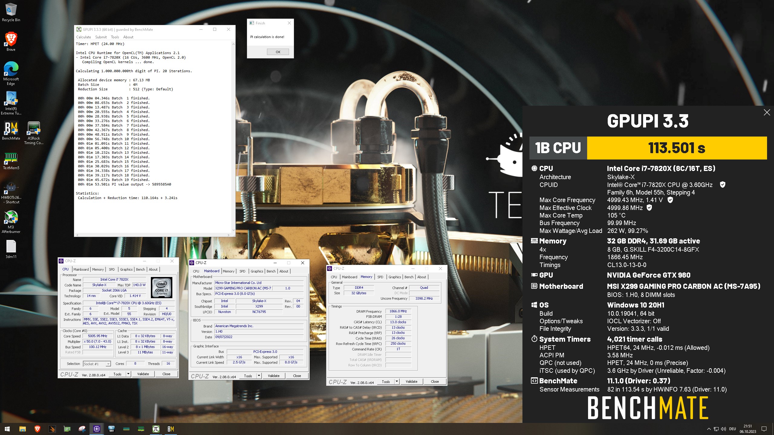This screenshot has width=774, height=435.
Task: Expand Tools arrow in middle CPU-Z window
Action: point(259,376)
